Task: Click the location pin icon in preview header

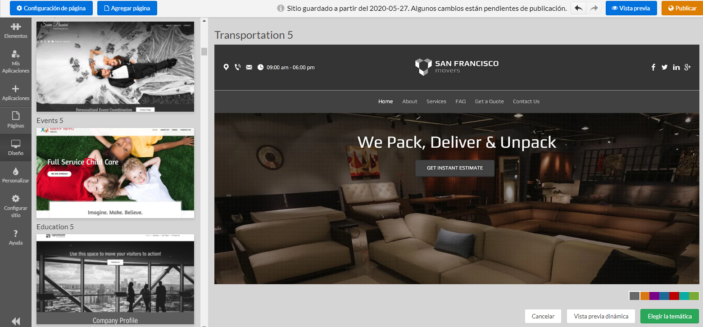Action: click(227, 67)
